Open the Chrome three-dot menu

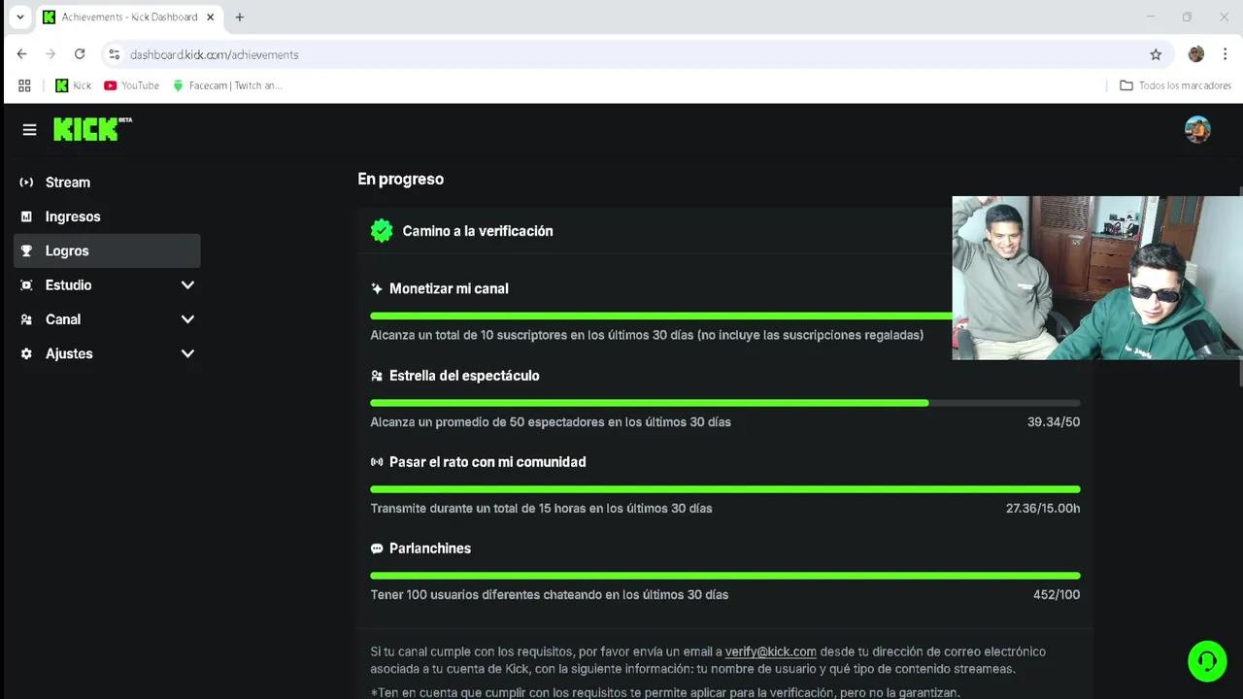[x=1226, y=54]
